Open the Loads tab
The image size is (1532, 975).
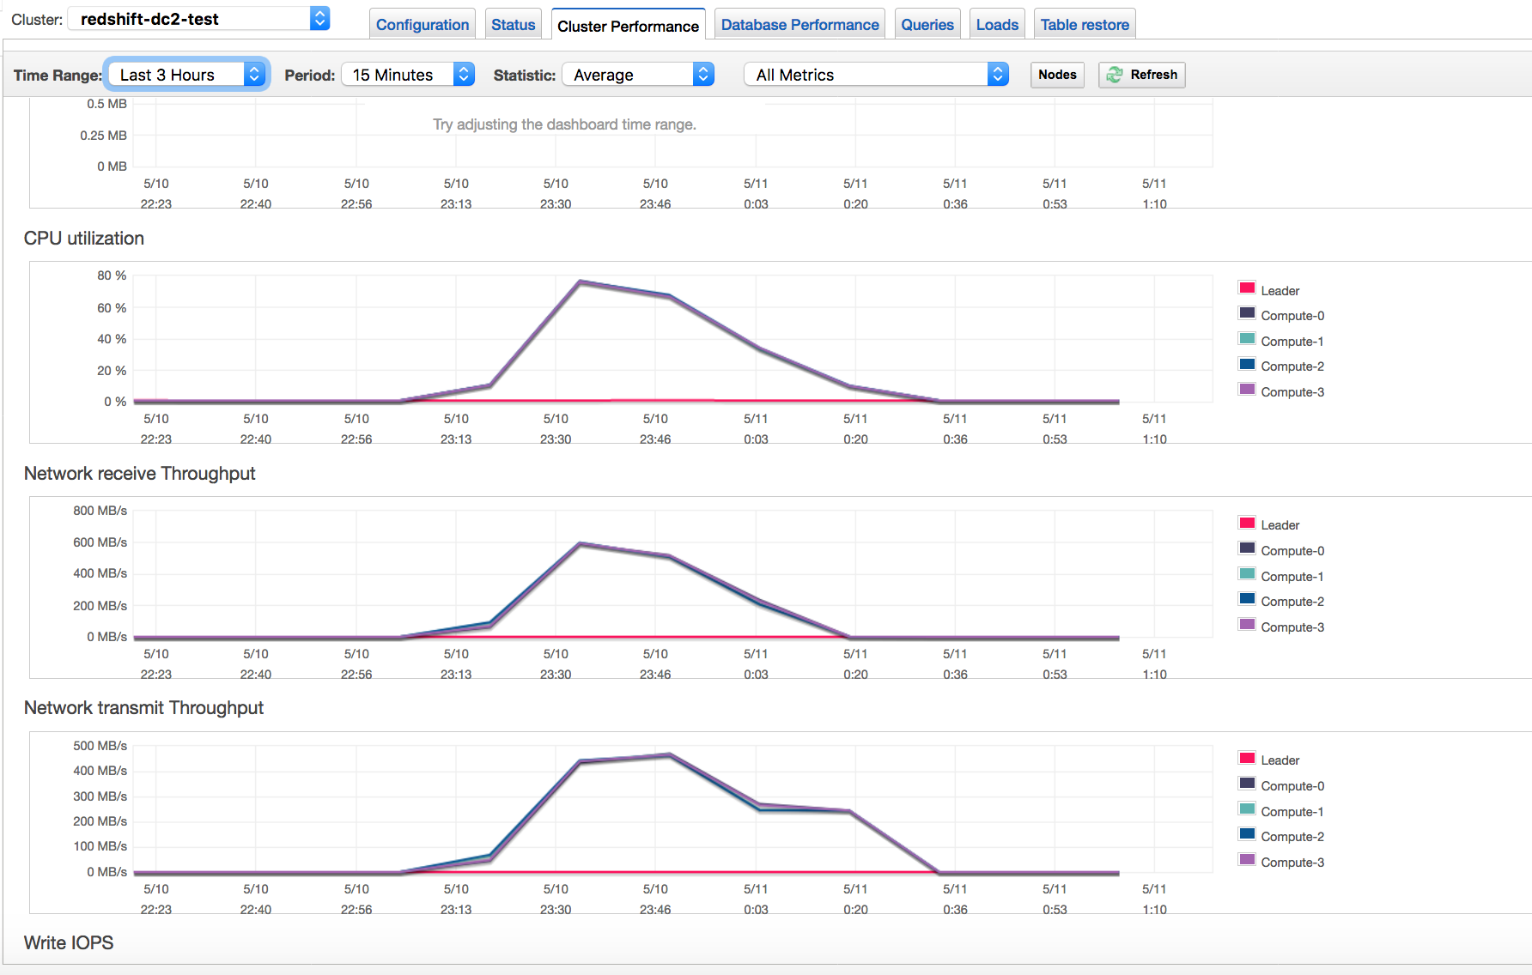tap(996, 25)
